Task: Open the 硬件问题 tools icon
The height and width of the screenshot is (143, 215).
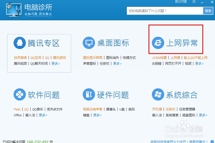Action: (x=89, y=94)
